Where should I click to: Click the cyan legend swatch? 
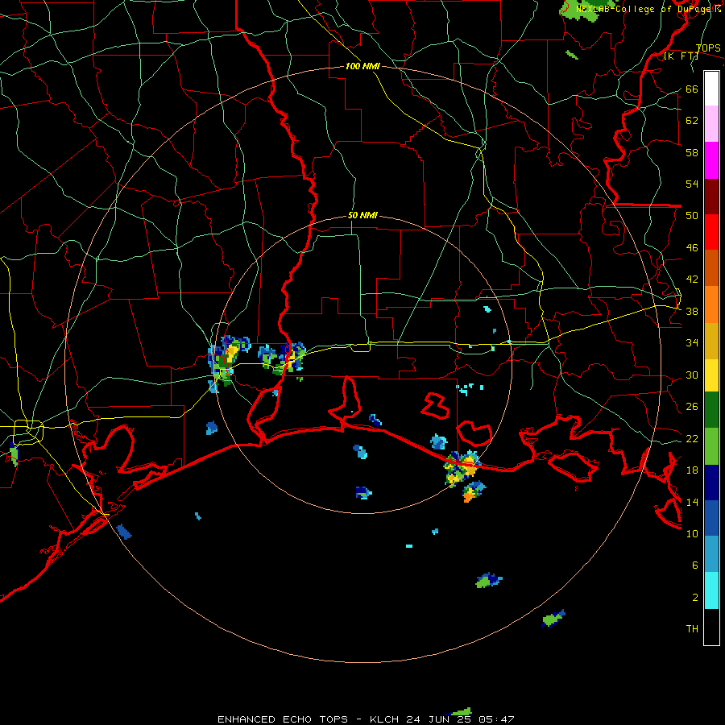click(x=711, y=590)
